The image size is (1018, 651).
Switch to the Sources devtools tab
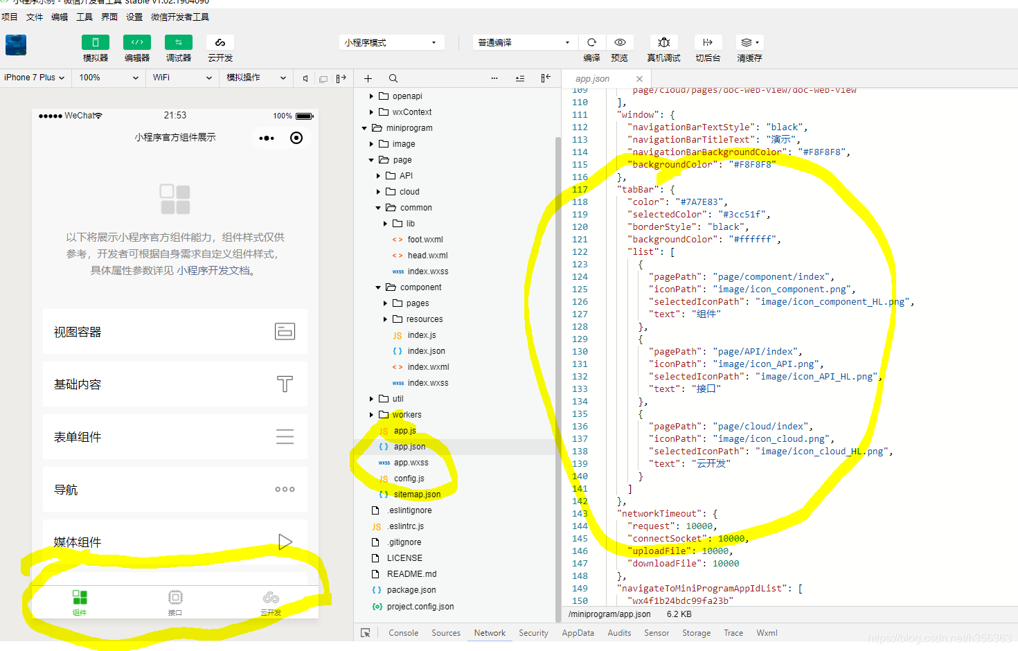[446, 633]
